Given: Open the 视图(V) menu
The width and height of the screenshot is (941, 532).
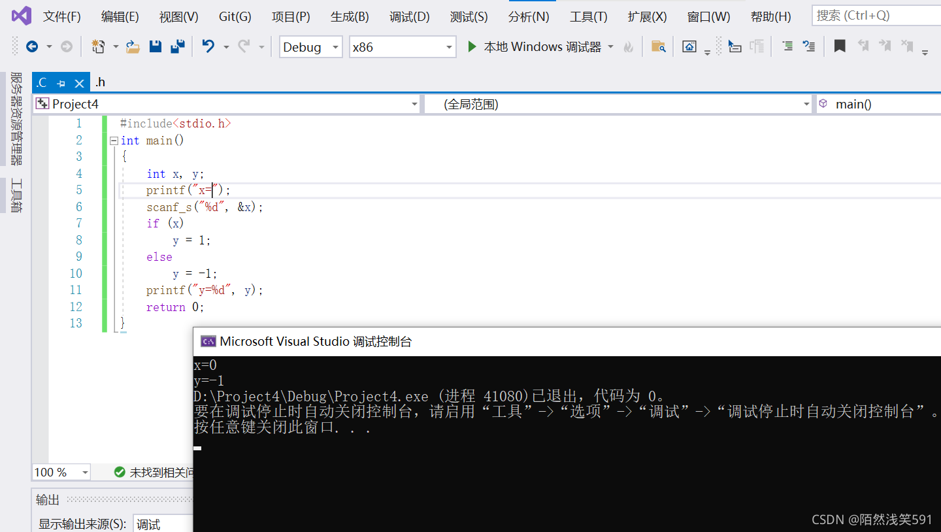Looking at the screenshot, I should (179, 16).
